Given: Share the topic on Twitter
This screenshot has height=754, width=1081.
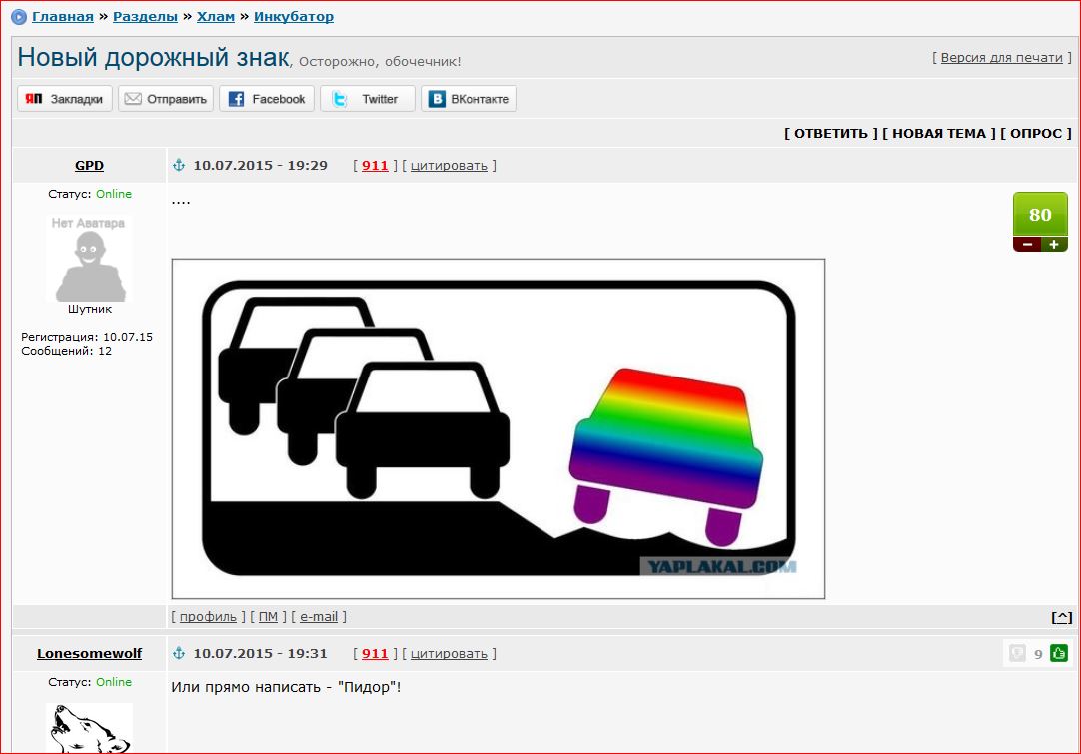Looking at the screenshot, I should pyautogui.click(x=368, y=99).
